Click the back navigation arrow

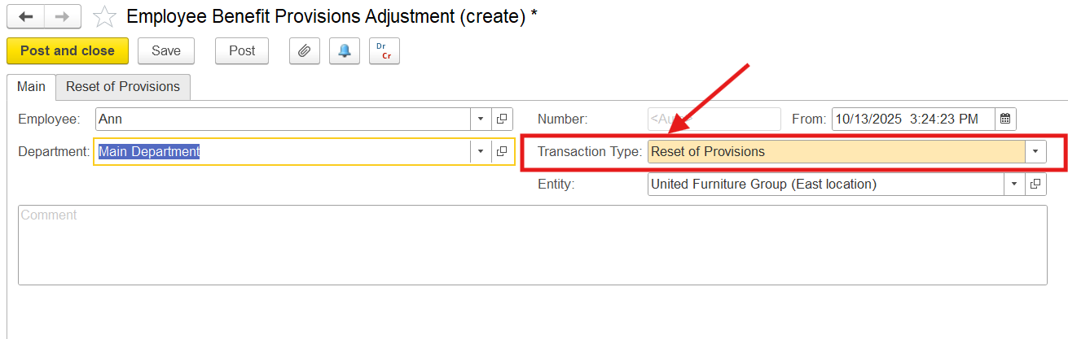[25, 16]
